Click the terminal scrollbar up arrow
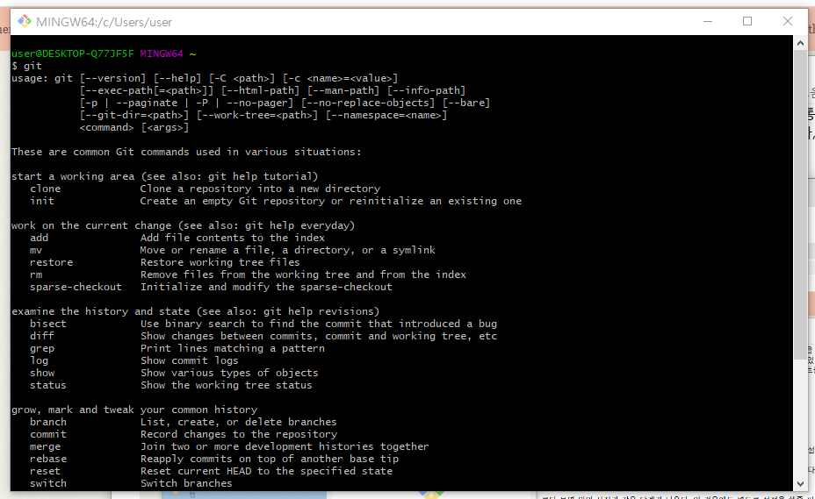815x499 pixels. (x=800, y=44)
